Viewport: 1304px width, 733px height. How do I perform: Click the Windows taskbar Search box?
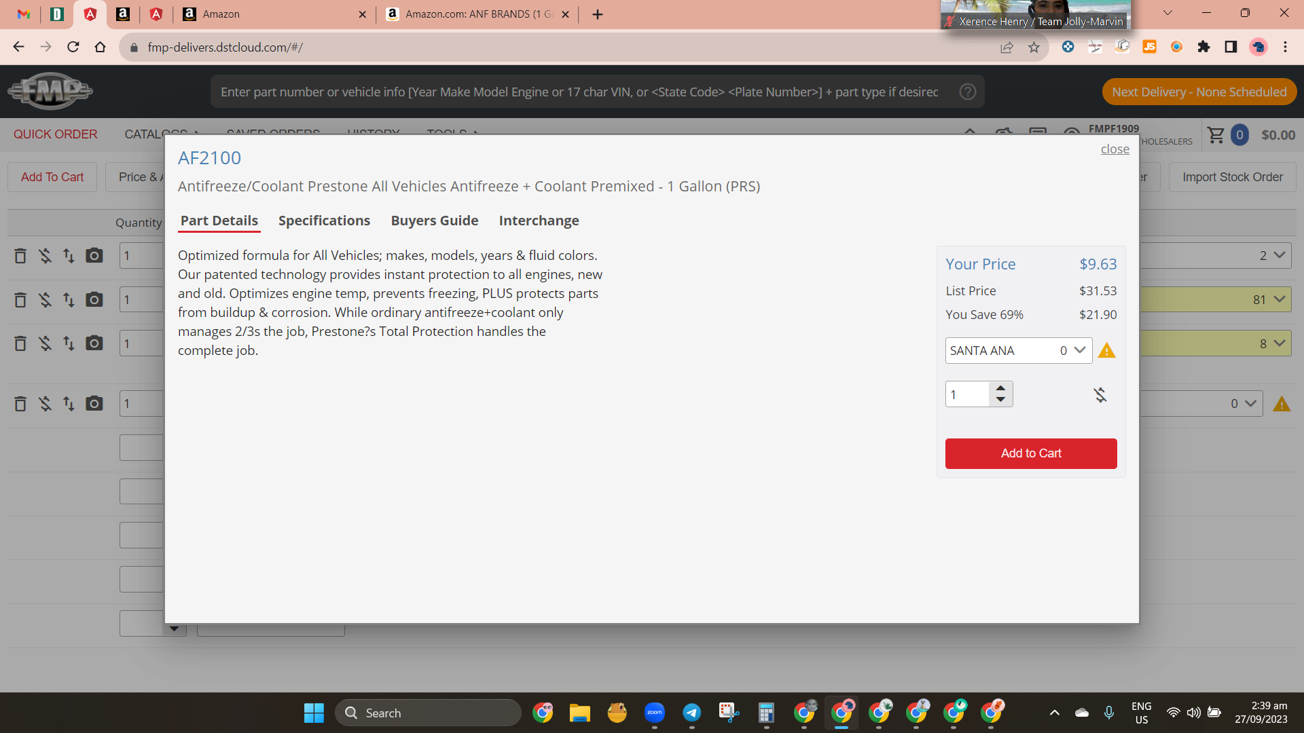click(x=428, y=713)
